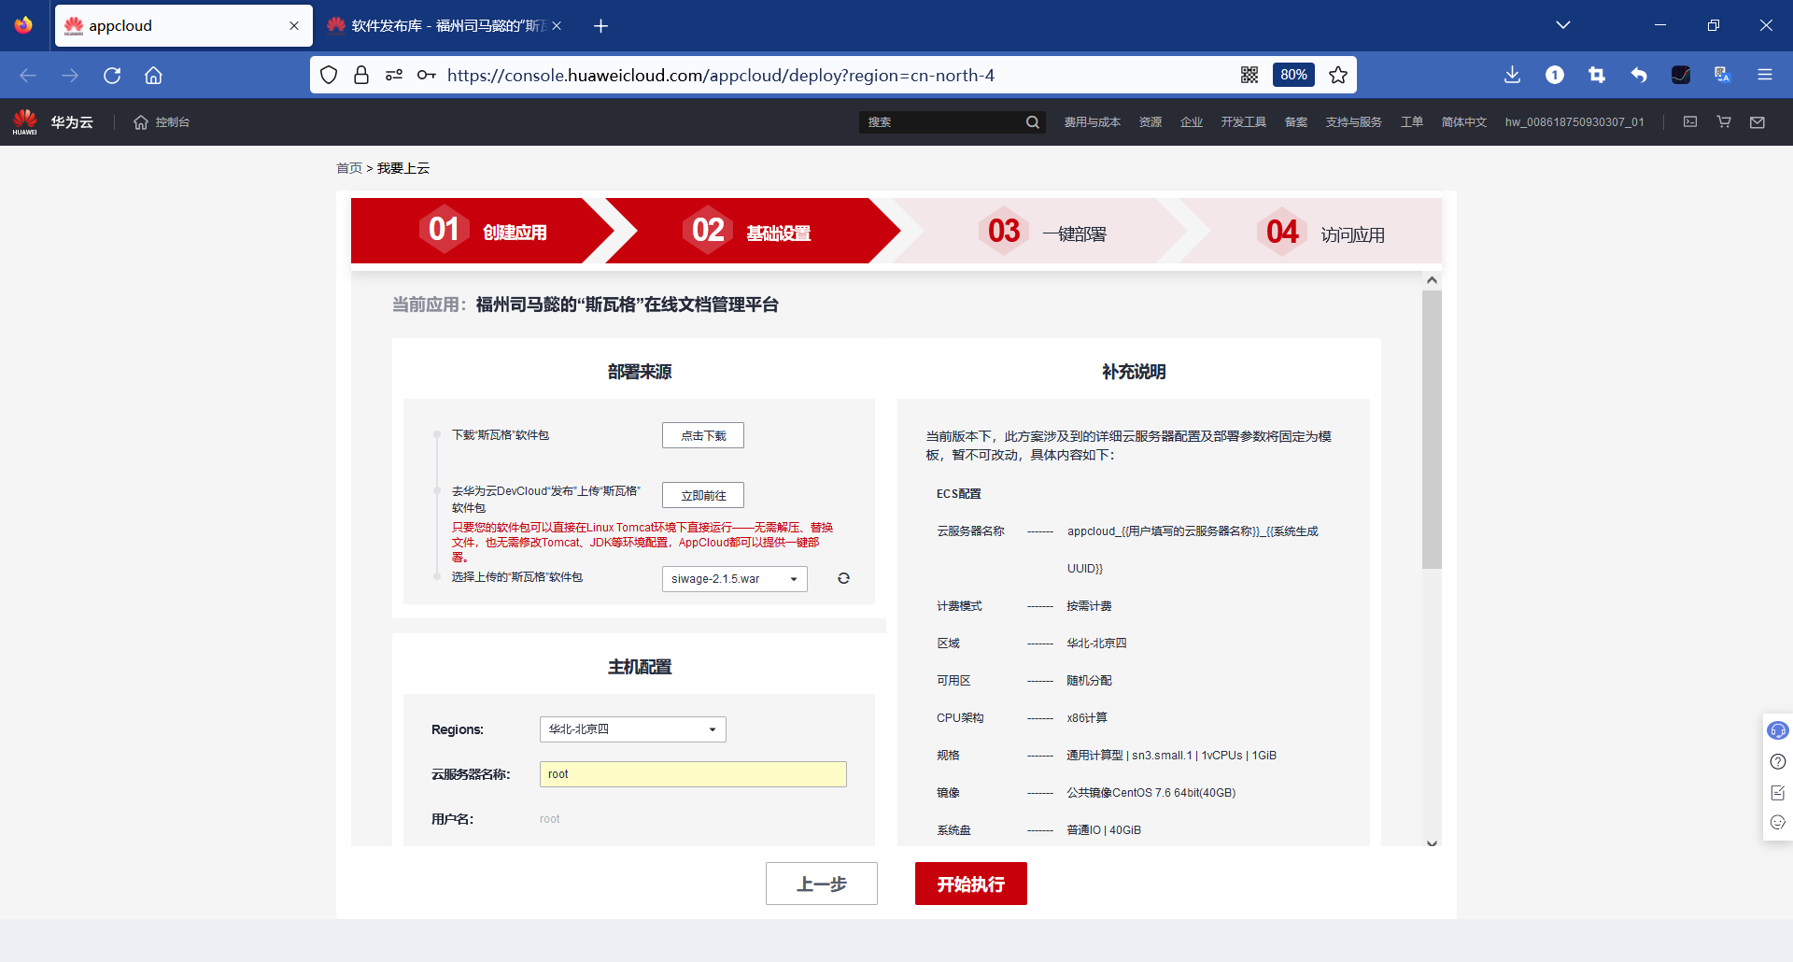Open the shopping cart in the console header
Screen dimensions: 1793x962
[1723, 121]
